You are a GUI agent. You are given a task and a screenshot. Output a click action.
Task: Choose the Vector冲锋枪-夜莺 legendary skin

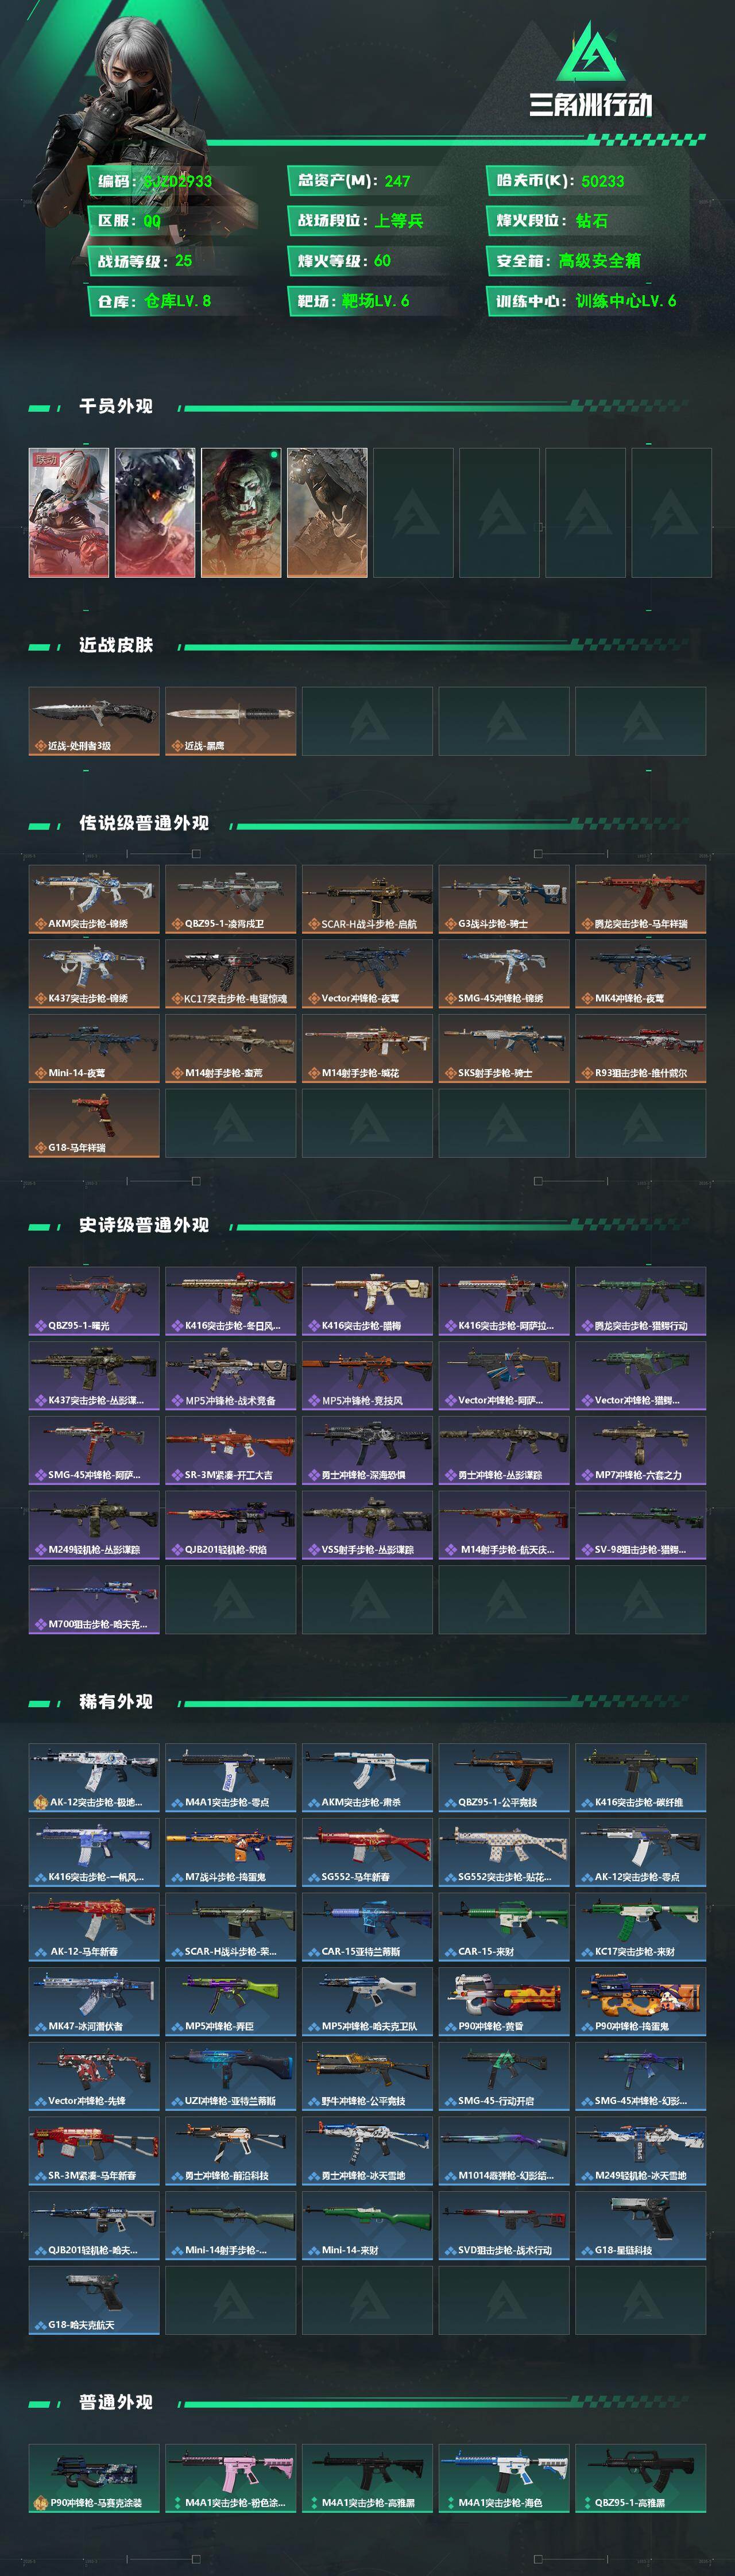367,974
